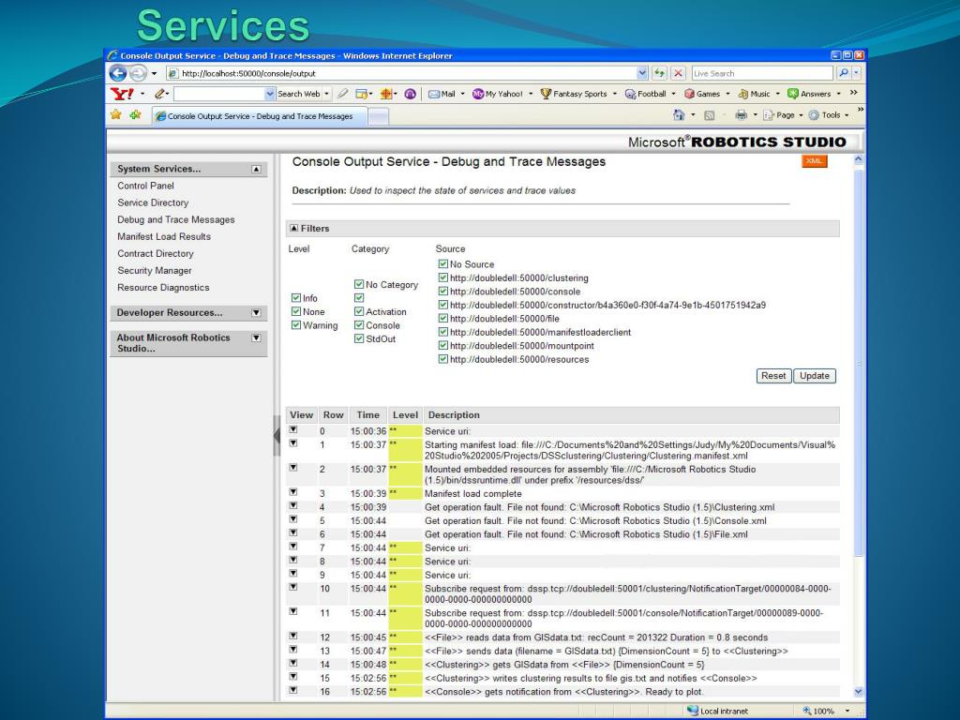This screenshot has width=960, height=720.
Task: Uncheck the Info level checkbox
Action: [295, 298]
